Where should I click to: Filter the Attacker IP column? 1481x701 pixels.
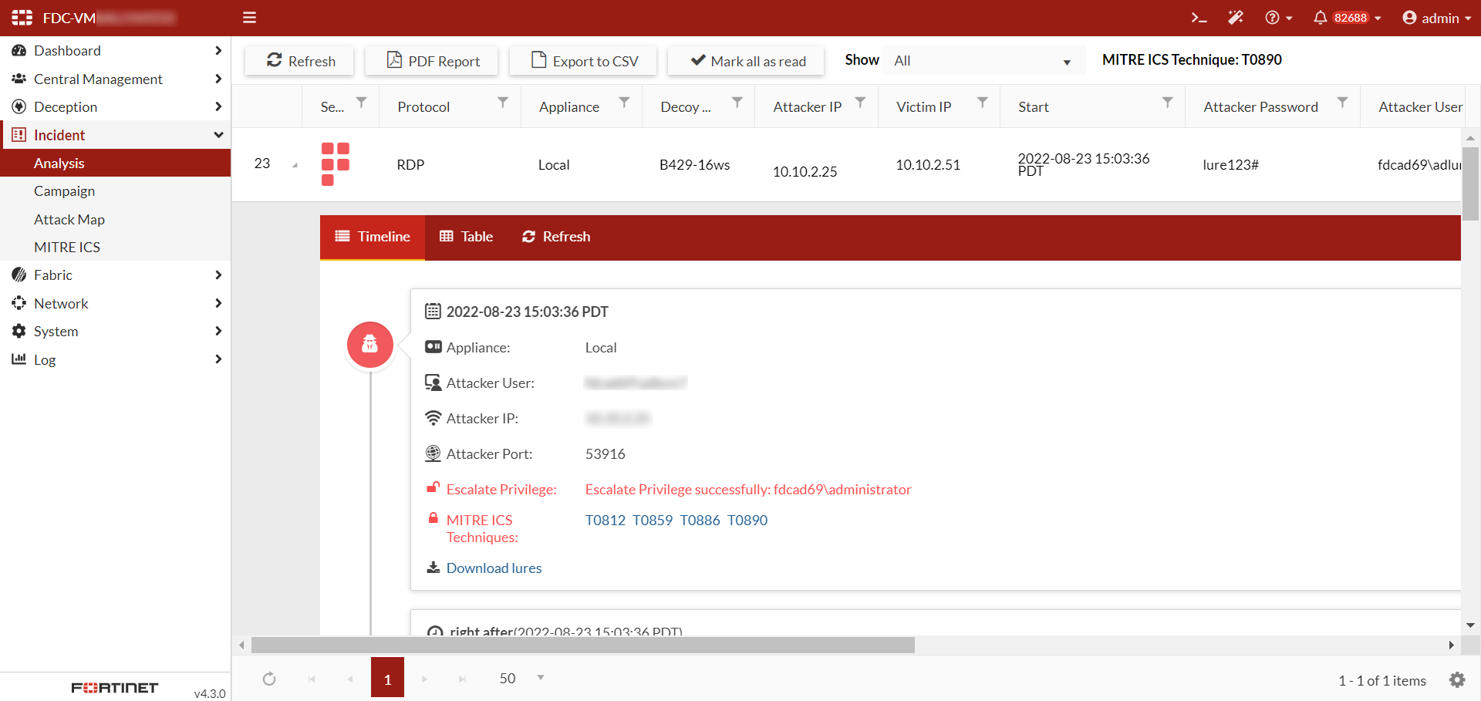coord(860,103)
